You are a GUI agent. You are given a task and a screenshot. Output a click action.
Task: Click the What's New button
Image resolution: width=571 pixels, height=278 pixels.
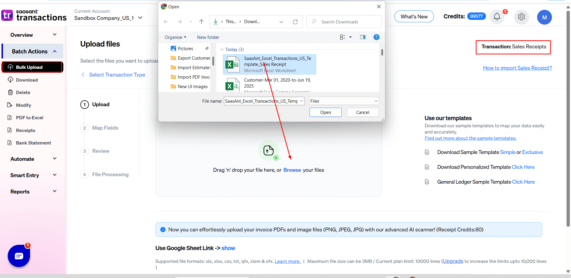click(414, 16)
